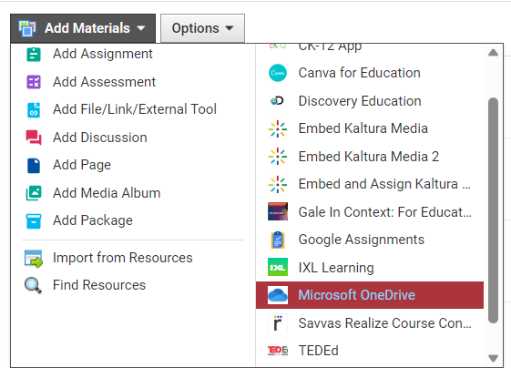Click the Gale In Context thumbnail icon

(278, 211)
